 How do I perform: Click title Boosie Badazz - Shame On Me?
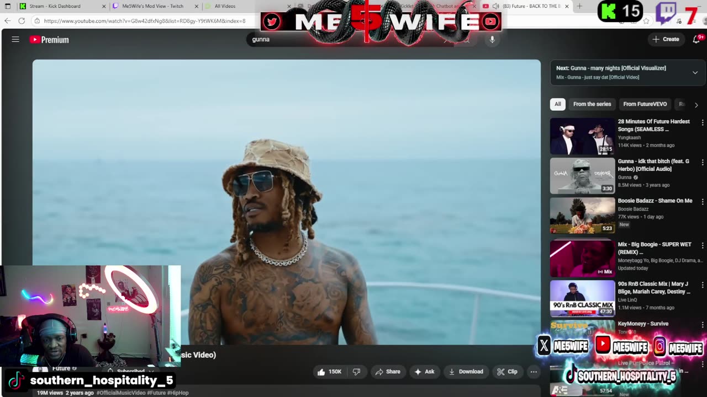pos(655,201)
